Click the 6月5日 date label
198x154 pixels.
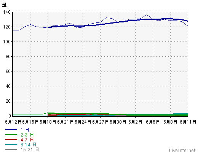[x=153, y=122]
